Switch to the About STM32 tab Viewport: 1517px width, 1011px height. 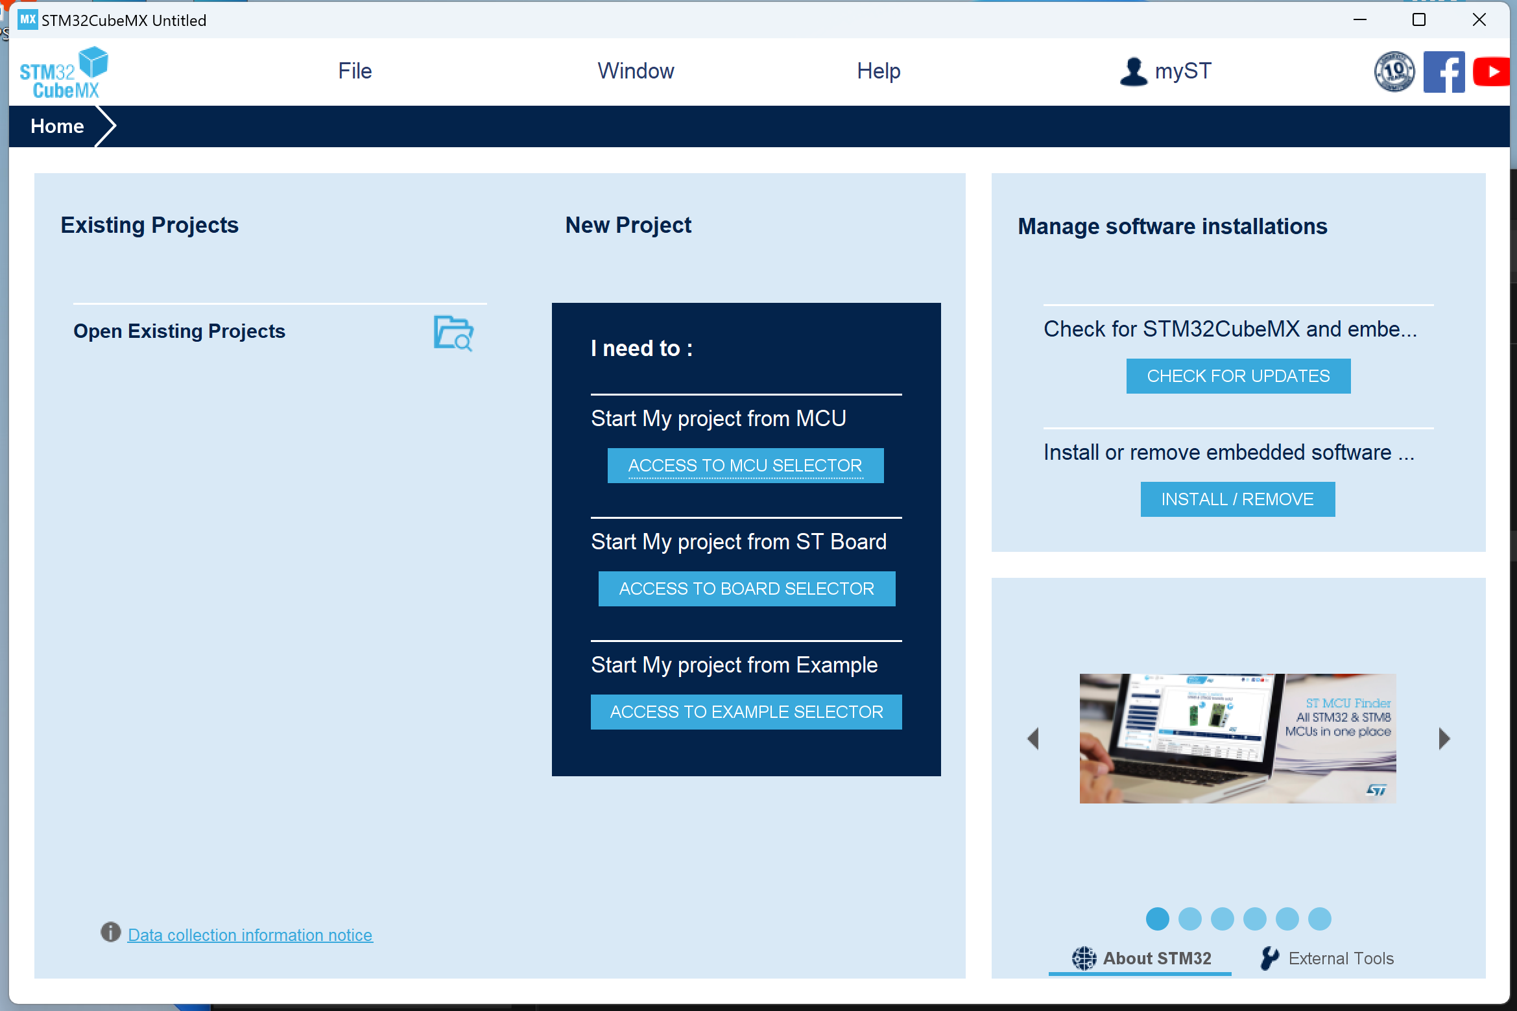[x=1141, y=958]
